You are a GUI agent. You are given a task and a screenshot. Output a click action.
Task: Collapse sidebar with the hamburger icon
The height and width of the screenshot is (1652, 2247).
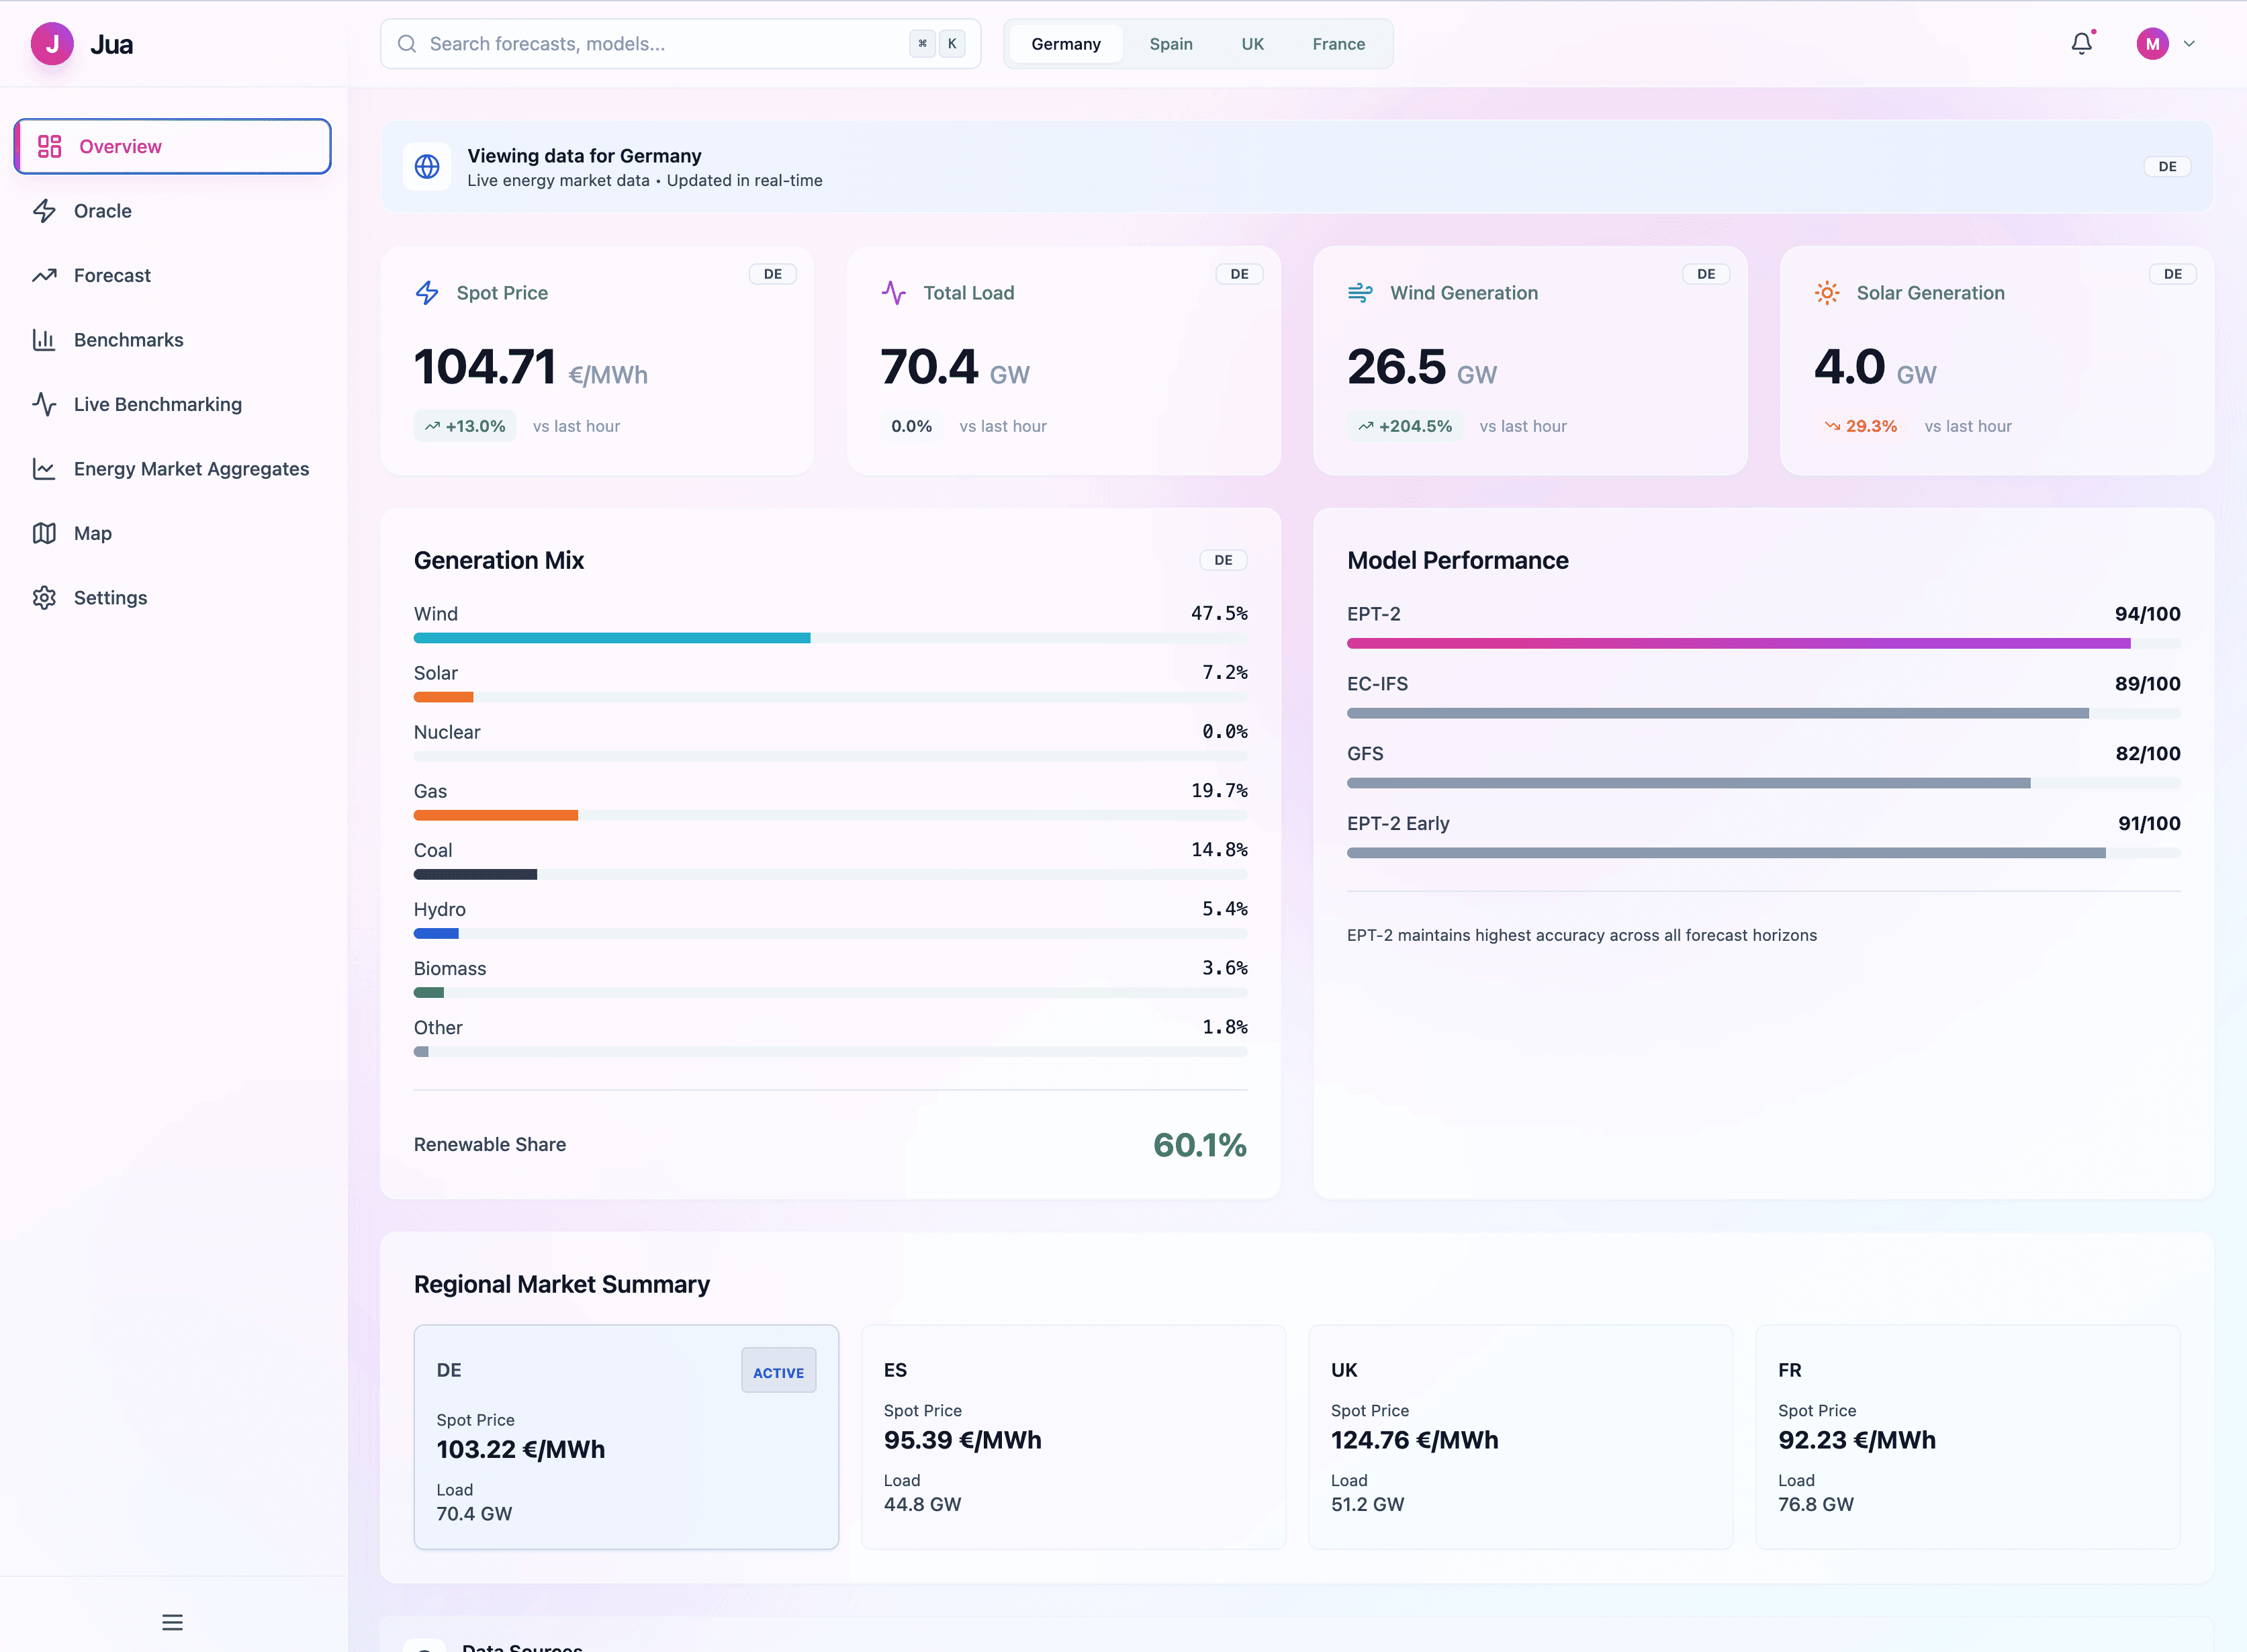pyautogui.click(x=172, y=1622)
